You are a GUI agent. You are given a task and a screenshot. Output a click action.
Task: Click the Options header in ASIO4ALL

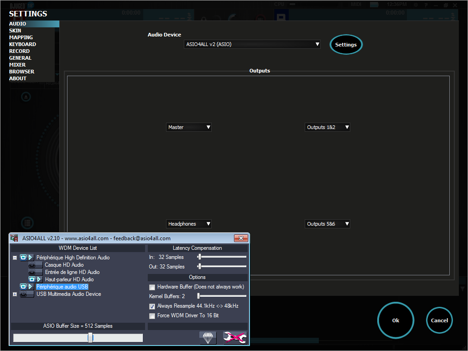point(198,277)
